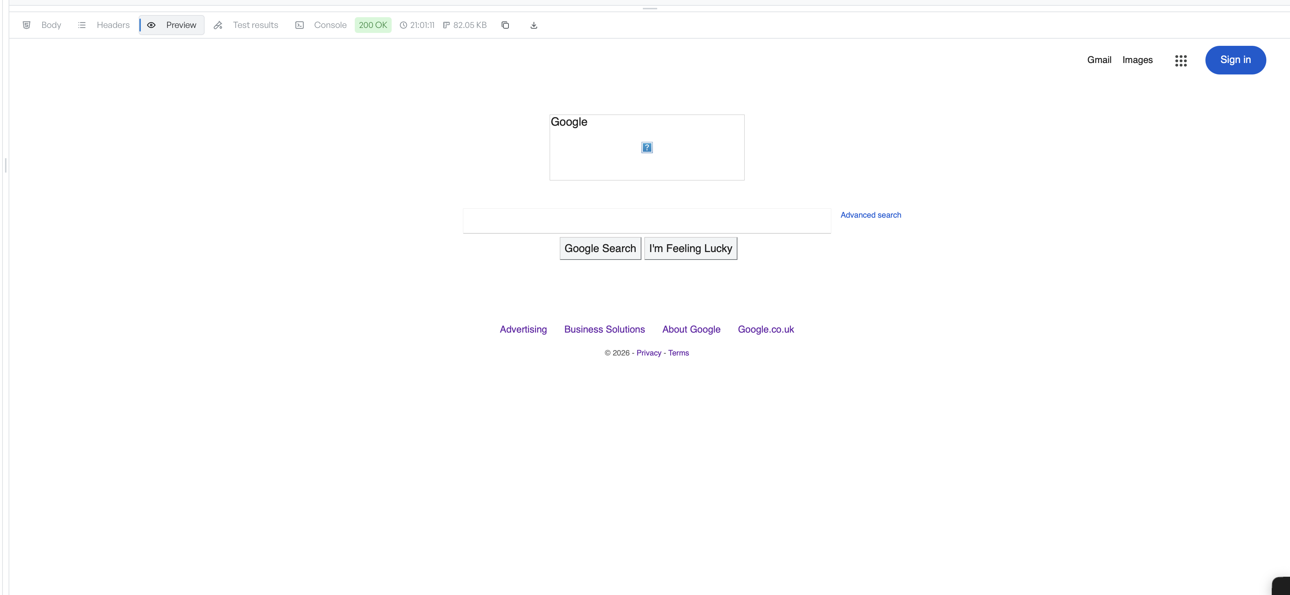Click the response size icon beside 82.05 KB
The image size is (1290, 595).
[446, 25]
